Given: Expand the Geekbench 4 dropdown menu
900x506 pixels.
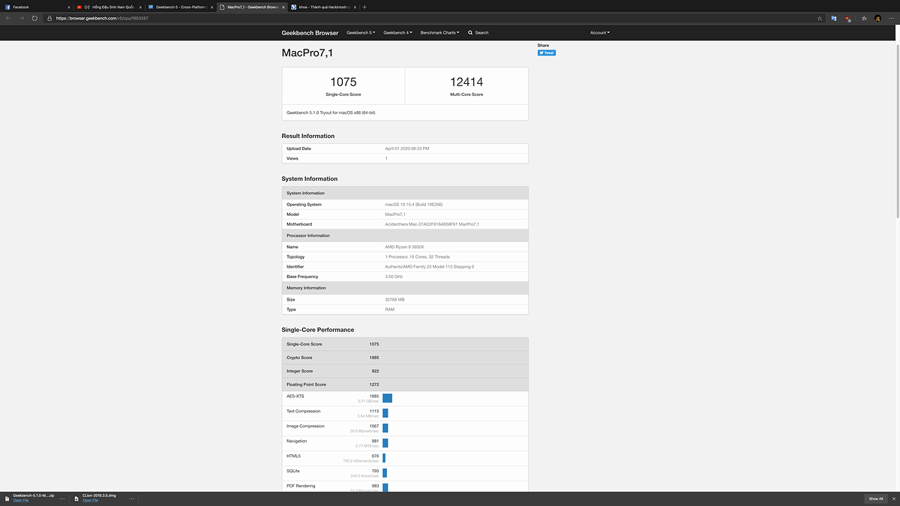Looking at the screenshot, I should point(397,32).
